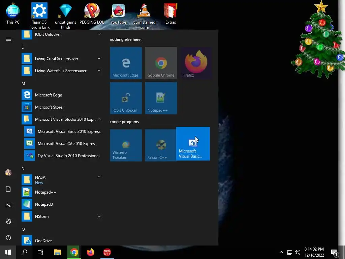Click the letter N group header
The image size is (345, 259).
23,169
